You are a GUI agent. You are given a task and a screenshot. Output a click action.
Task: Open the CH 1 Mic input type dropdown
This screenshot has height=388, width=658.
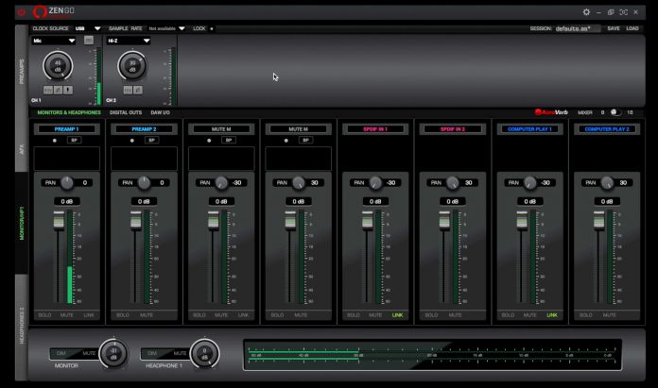pyautogui.click(x=54, y=42)
